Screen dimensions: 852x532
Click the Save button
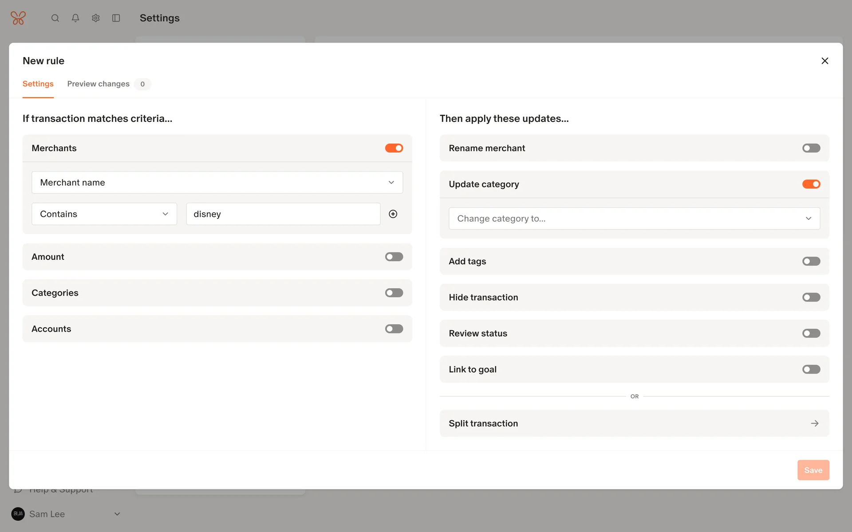point(813,470)
